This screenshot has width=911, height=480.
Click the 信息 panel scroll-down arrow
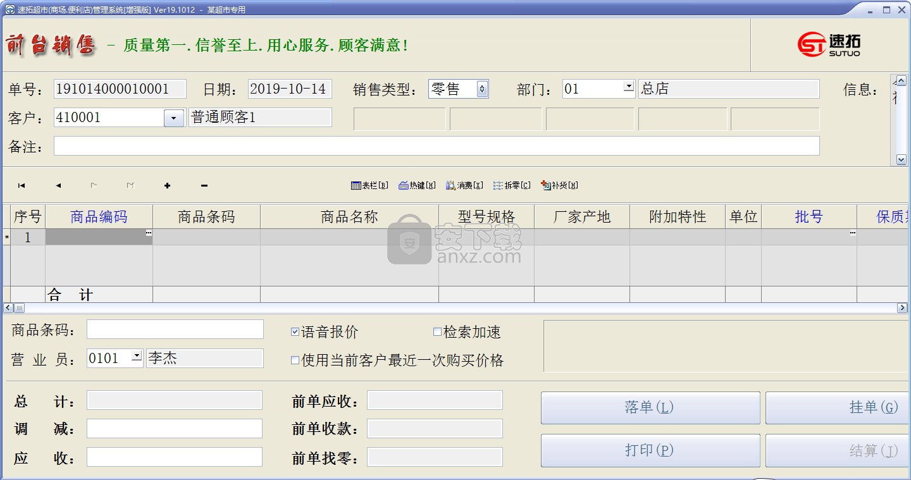[902, 160]
